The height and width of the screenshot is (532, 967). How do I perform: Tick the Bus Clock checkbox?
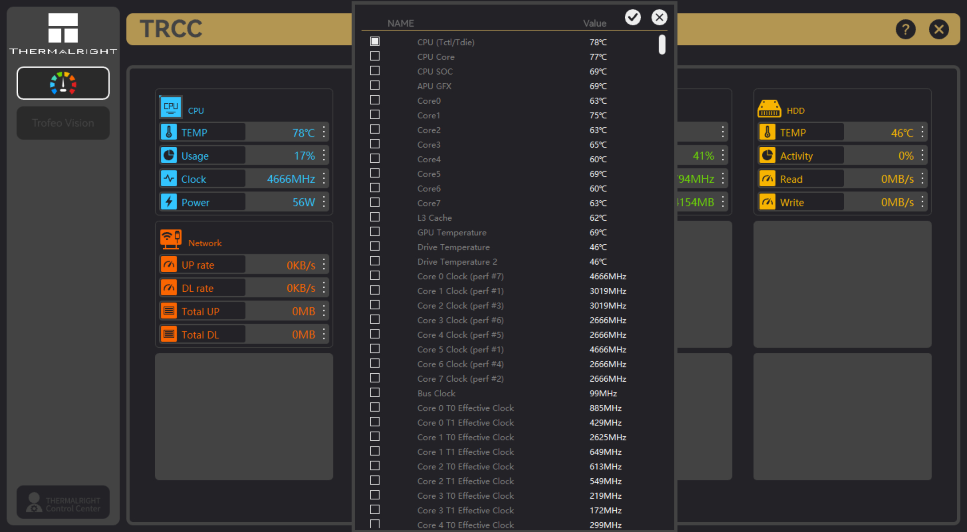tap(375, 393)
